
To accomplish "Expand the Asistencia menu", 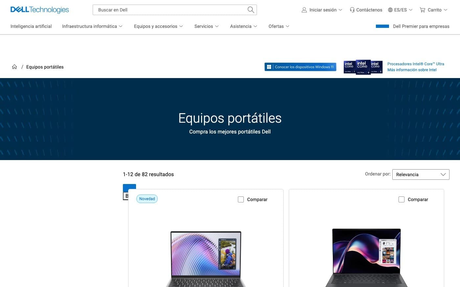I will 243,26.
